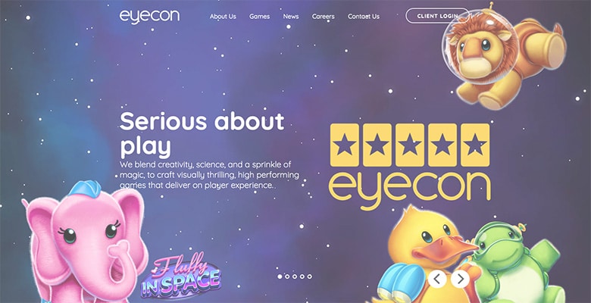Open the Careers page
The height and width of the screenshot is (303, 591).
click(x=323, y=17)
